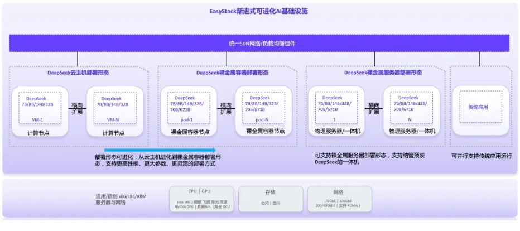
Task: Click '横向扩展' between VM-1 and VM-N
Action: click(77, 108)
